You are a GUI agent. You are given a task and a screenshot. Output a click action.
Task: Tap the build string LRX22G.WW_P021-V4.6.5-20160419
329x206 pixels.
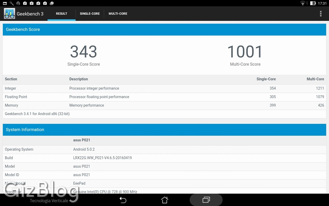coord(103,158)
